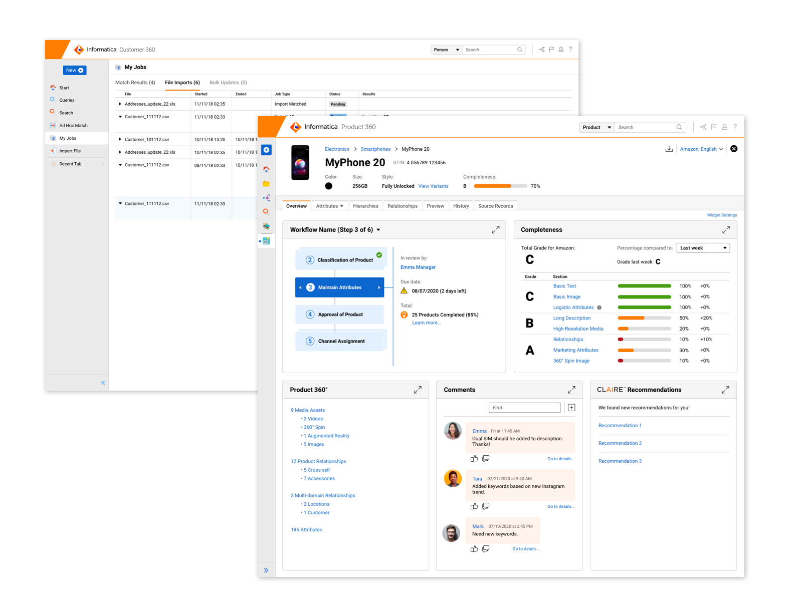Switch to the Hierarchies tab

tap(365, 206)
